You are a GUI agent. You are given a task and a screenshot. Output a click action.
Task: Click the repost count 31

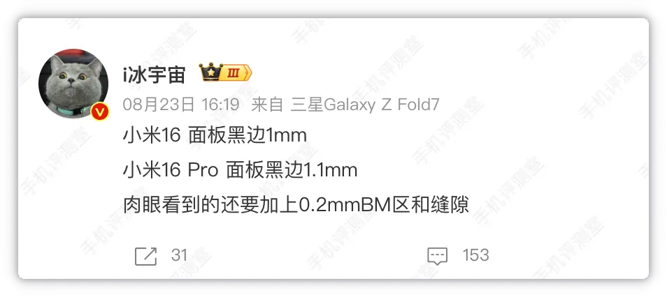(x=179, y=255)
